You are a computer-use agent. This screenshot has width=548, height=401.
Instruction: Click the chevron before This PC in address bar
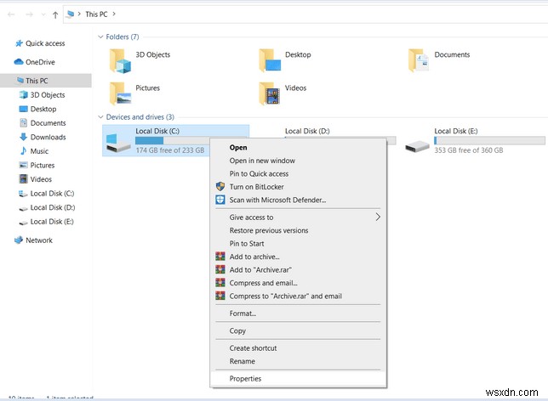click(x=79, y=14)
